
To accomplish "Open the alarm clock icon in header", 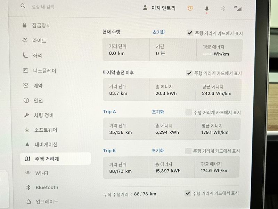I will [x=190, y=8].
